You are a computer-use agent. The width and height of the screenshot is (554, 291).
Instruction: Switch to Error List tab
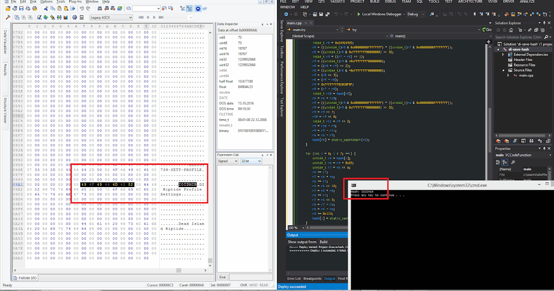pos(294,279)
